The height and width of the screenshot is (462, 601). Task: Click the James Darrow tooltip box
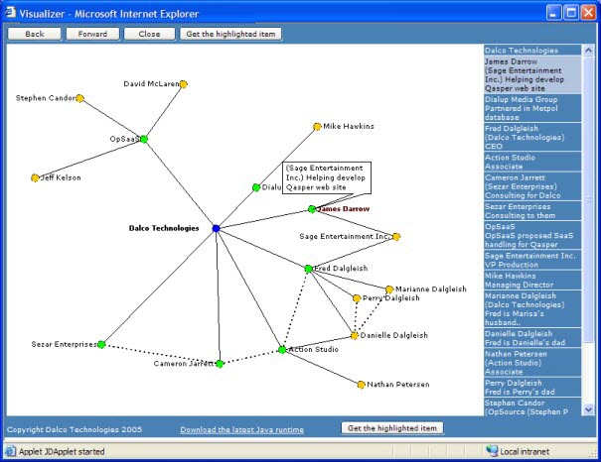coord(327,177)
